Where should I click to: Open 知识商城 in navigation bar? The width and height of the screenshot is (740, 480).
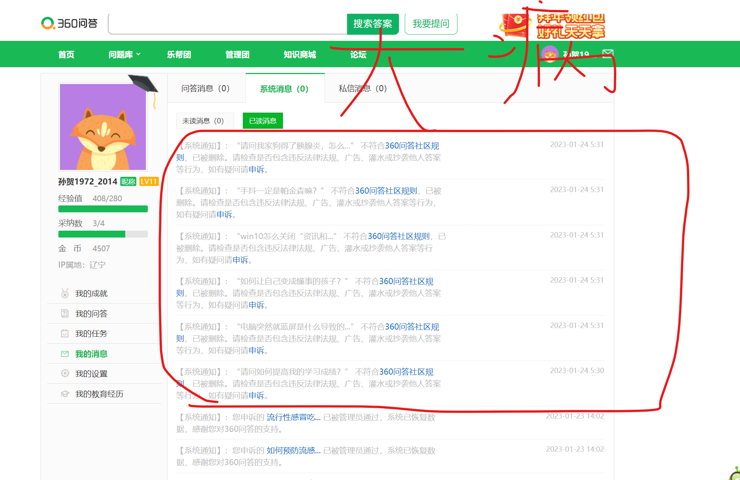click(x=300, y=55)
